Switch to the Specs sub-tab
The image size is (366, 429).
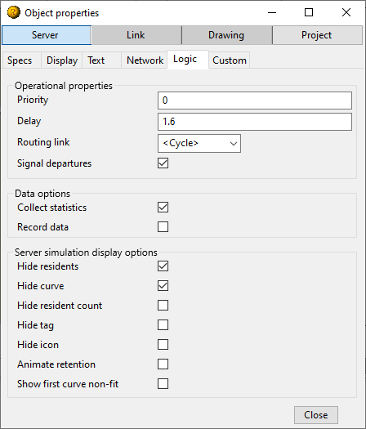pyautogui.click(x=20, y=60)
